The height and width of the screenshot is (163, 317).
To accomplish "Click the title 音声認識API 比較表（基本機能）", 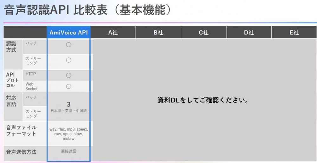I will [87, 10].
